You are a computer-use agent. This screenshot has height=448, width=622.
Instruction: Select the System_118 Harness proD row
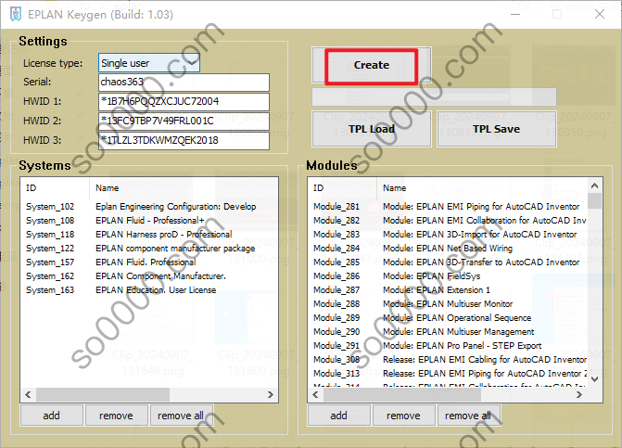(149, 235)
